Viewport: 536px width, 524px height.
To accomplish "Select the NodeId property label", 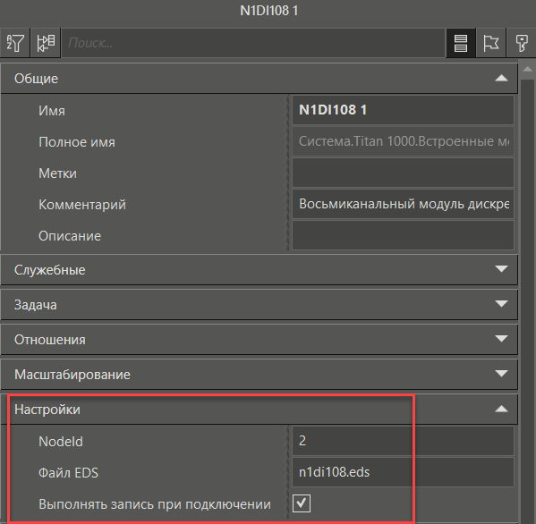I will tap(61, 442).
